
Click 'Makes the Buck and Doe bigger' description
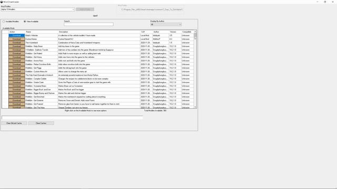(x=99, y=90)
